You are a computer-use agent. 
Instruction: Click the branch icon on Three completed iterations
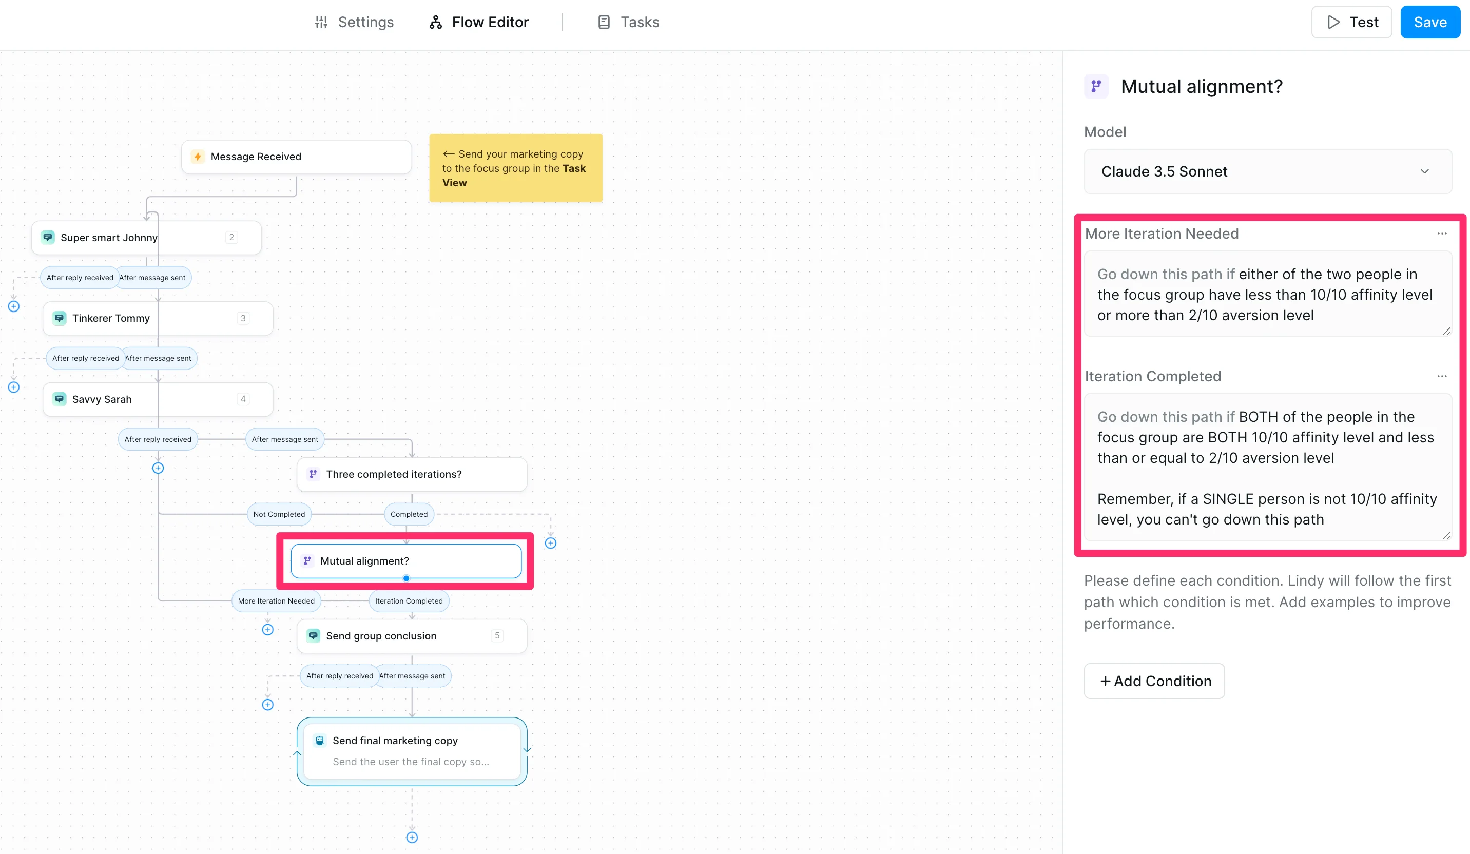(x=313, y=474)
